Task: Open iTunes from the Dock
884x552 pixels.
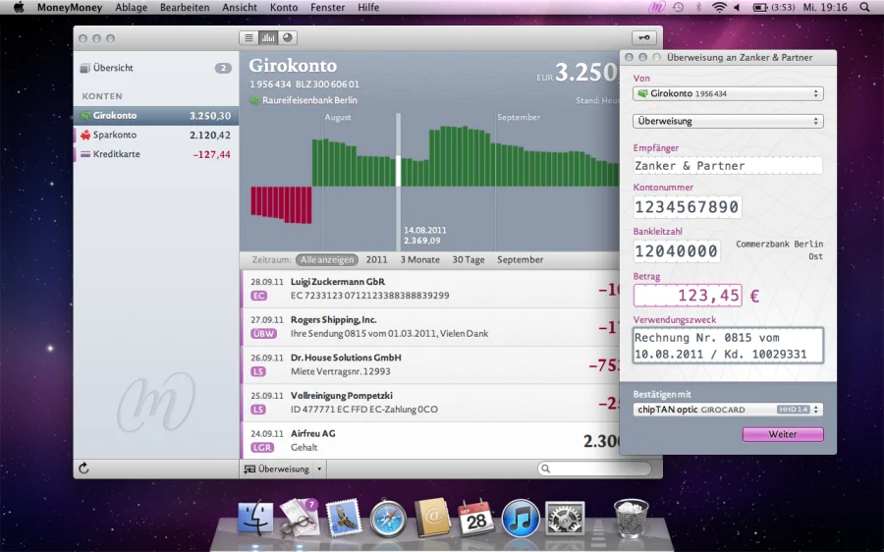Action: 521,518
